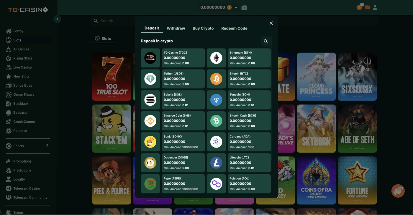This screenshot has width=413, height=215.
Task: Choose the Ethereum (ETH) deposit card
Action: pos(249,58)
